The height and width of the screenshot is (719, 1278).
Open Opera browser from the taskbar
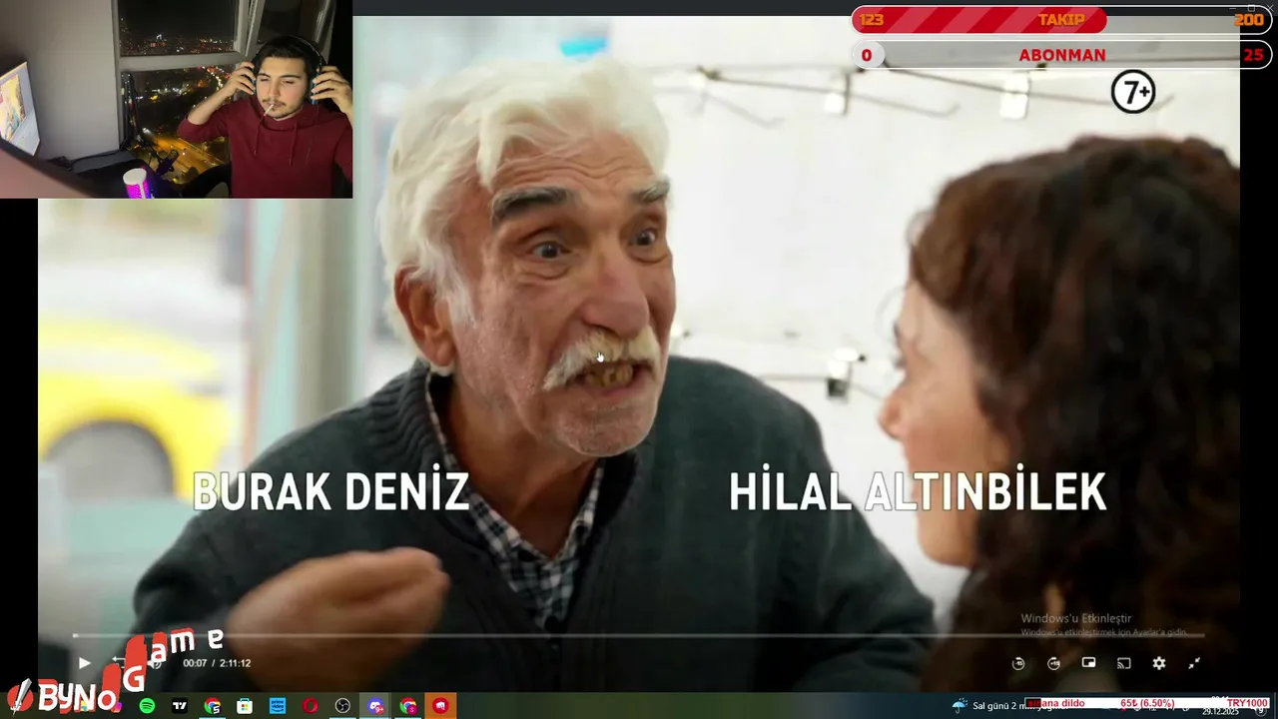click(311, 706)
